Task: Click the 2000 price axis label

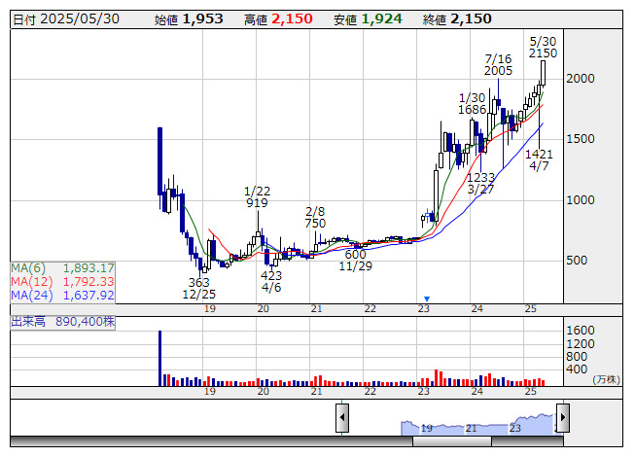Action: (581, 79)
